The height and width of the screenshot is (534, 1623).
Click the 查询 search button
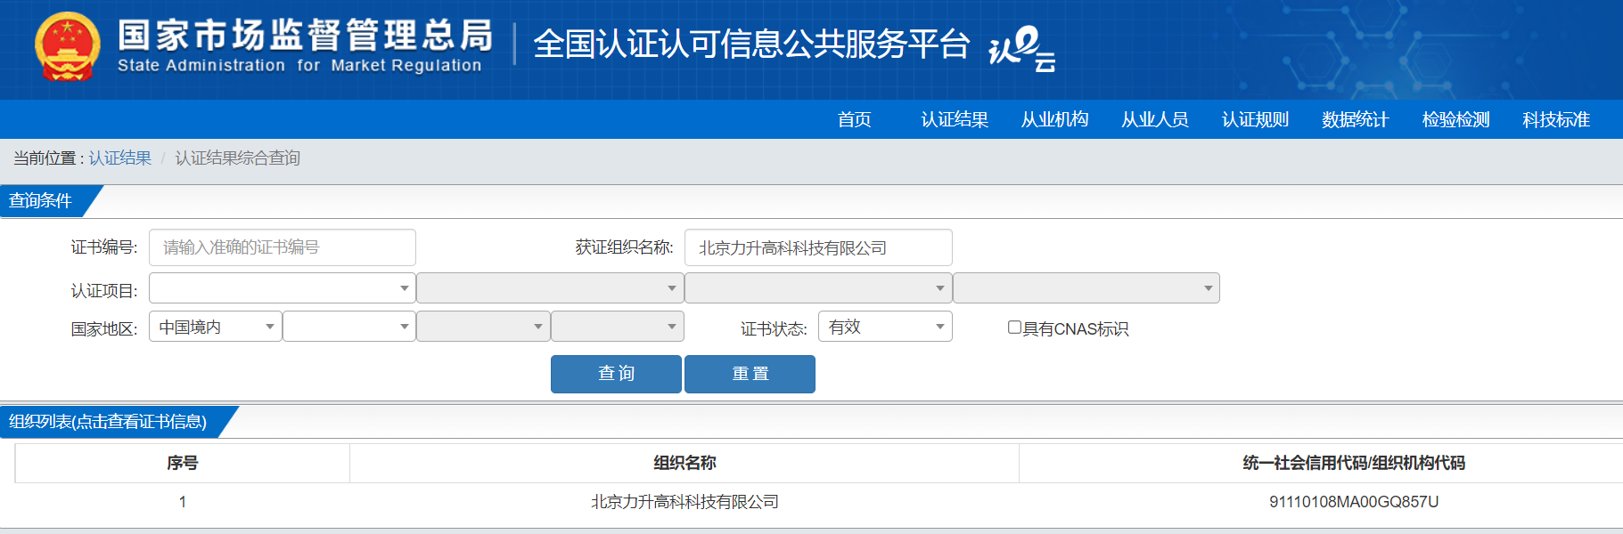tap(616, 374)
